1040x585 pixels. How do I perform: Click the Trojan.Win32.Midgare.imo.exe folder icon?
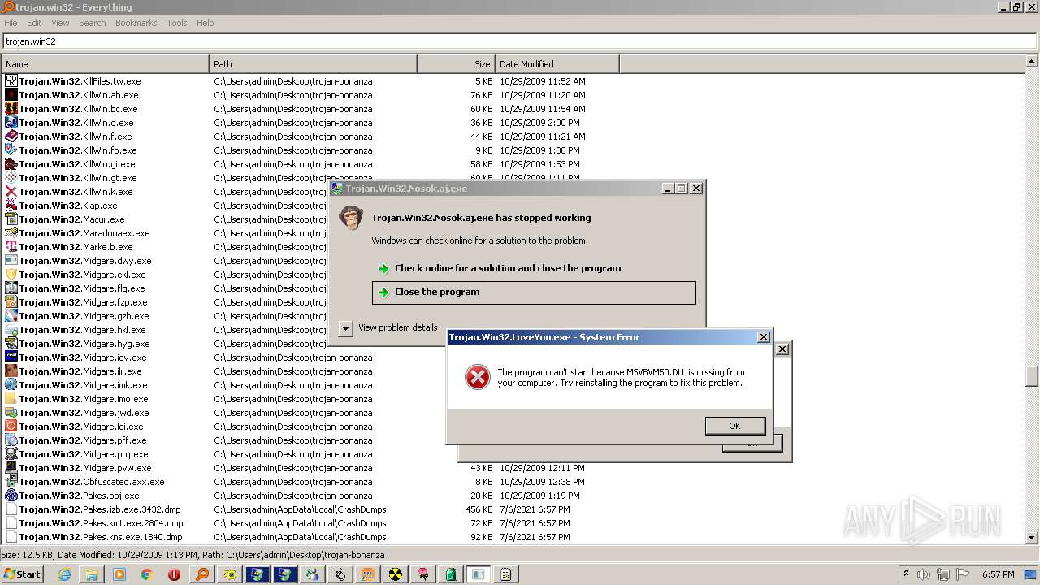point(11,399)
